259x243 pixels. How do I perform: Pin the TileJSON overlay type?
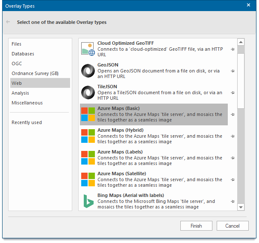(233, 93)
